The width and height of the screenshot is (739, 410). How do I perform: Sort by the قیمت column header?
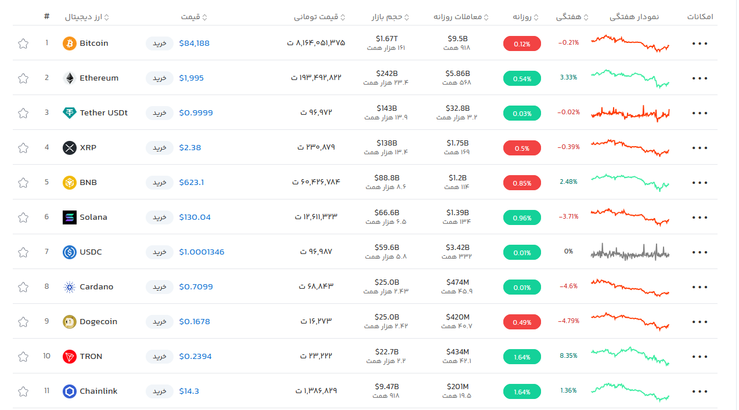[x=194, y=17]
